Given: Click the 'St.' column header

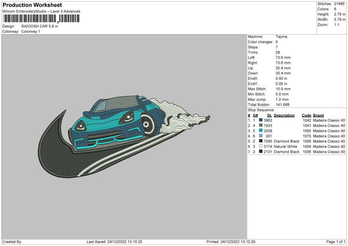Looking at the screenshot, I should (270, 115).
